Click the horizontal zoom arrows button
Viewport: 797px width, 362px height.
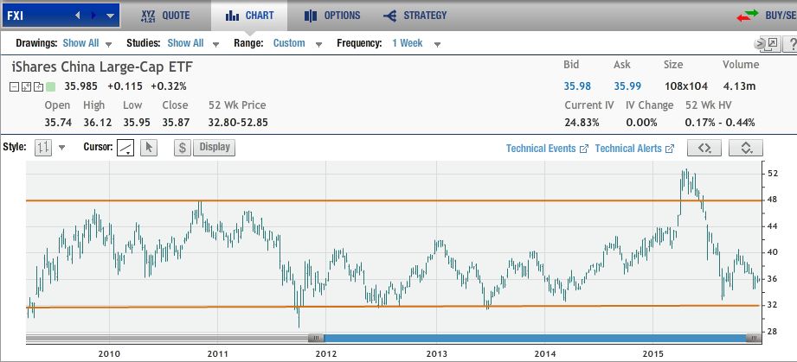coord(705,148)
